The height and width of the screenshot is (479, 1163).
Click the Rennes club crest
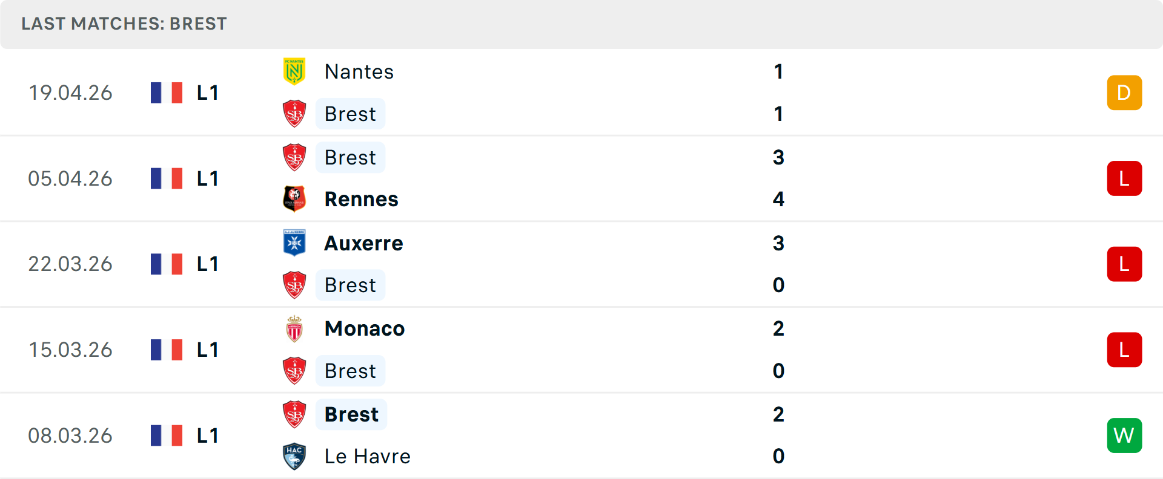[294, 199]
